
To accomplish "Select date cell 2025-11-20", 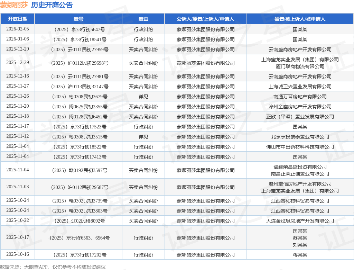I will [18, 106].
